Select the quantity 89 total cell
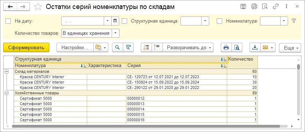 point(242,93)
